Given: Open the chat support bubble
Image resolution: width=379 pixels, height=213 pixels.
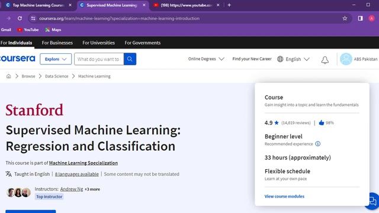Looking at the screenshot, I should [x=372, y=201].
